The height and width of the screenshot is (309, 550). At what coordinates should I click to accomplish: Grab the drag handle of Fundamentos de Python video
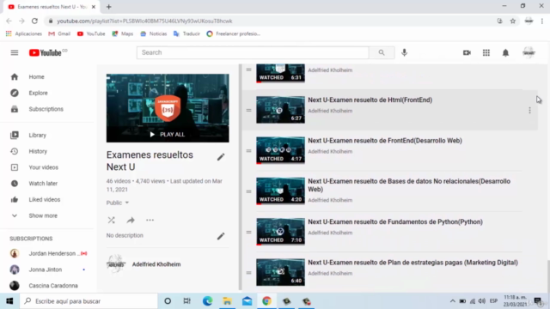pos(248,233)
